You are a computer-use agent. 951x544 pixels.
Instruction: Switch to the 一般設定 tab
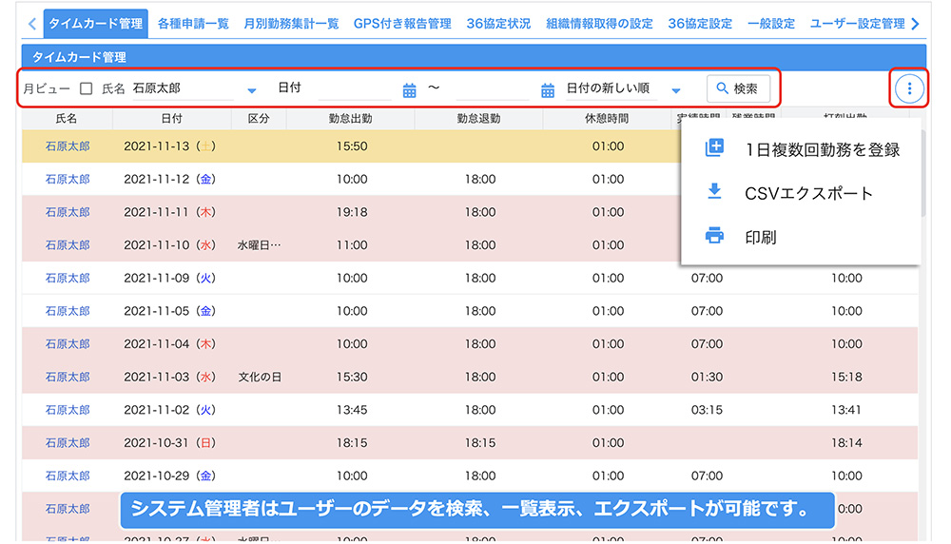tap(771, 24)
